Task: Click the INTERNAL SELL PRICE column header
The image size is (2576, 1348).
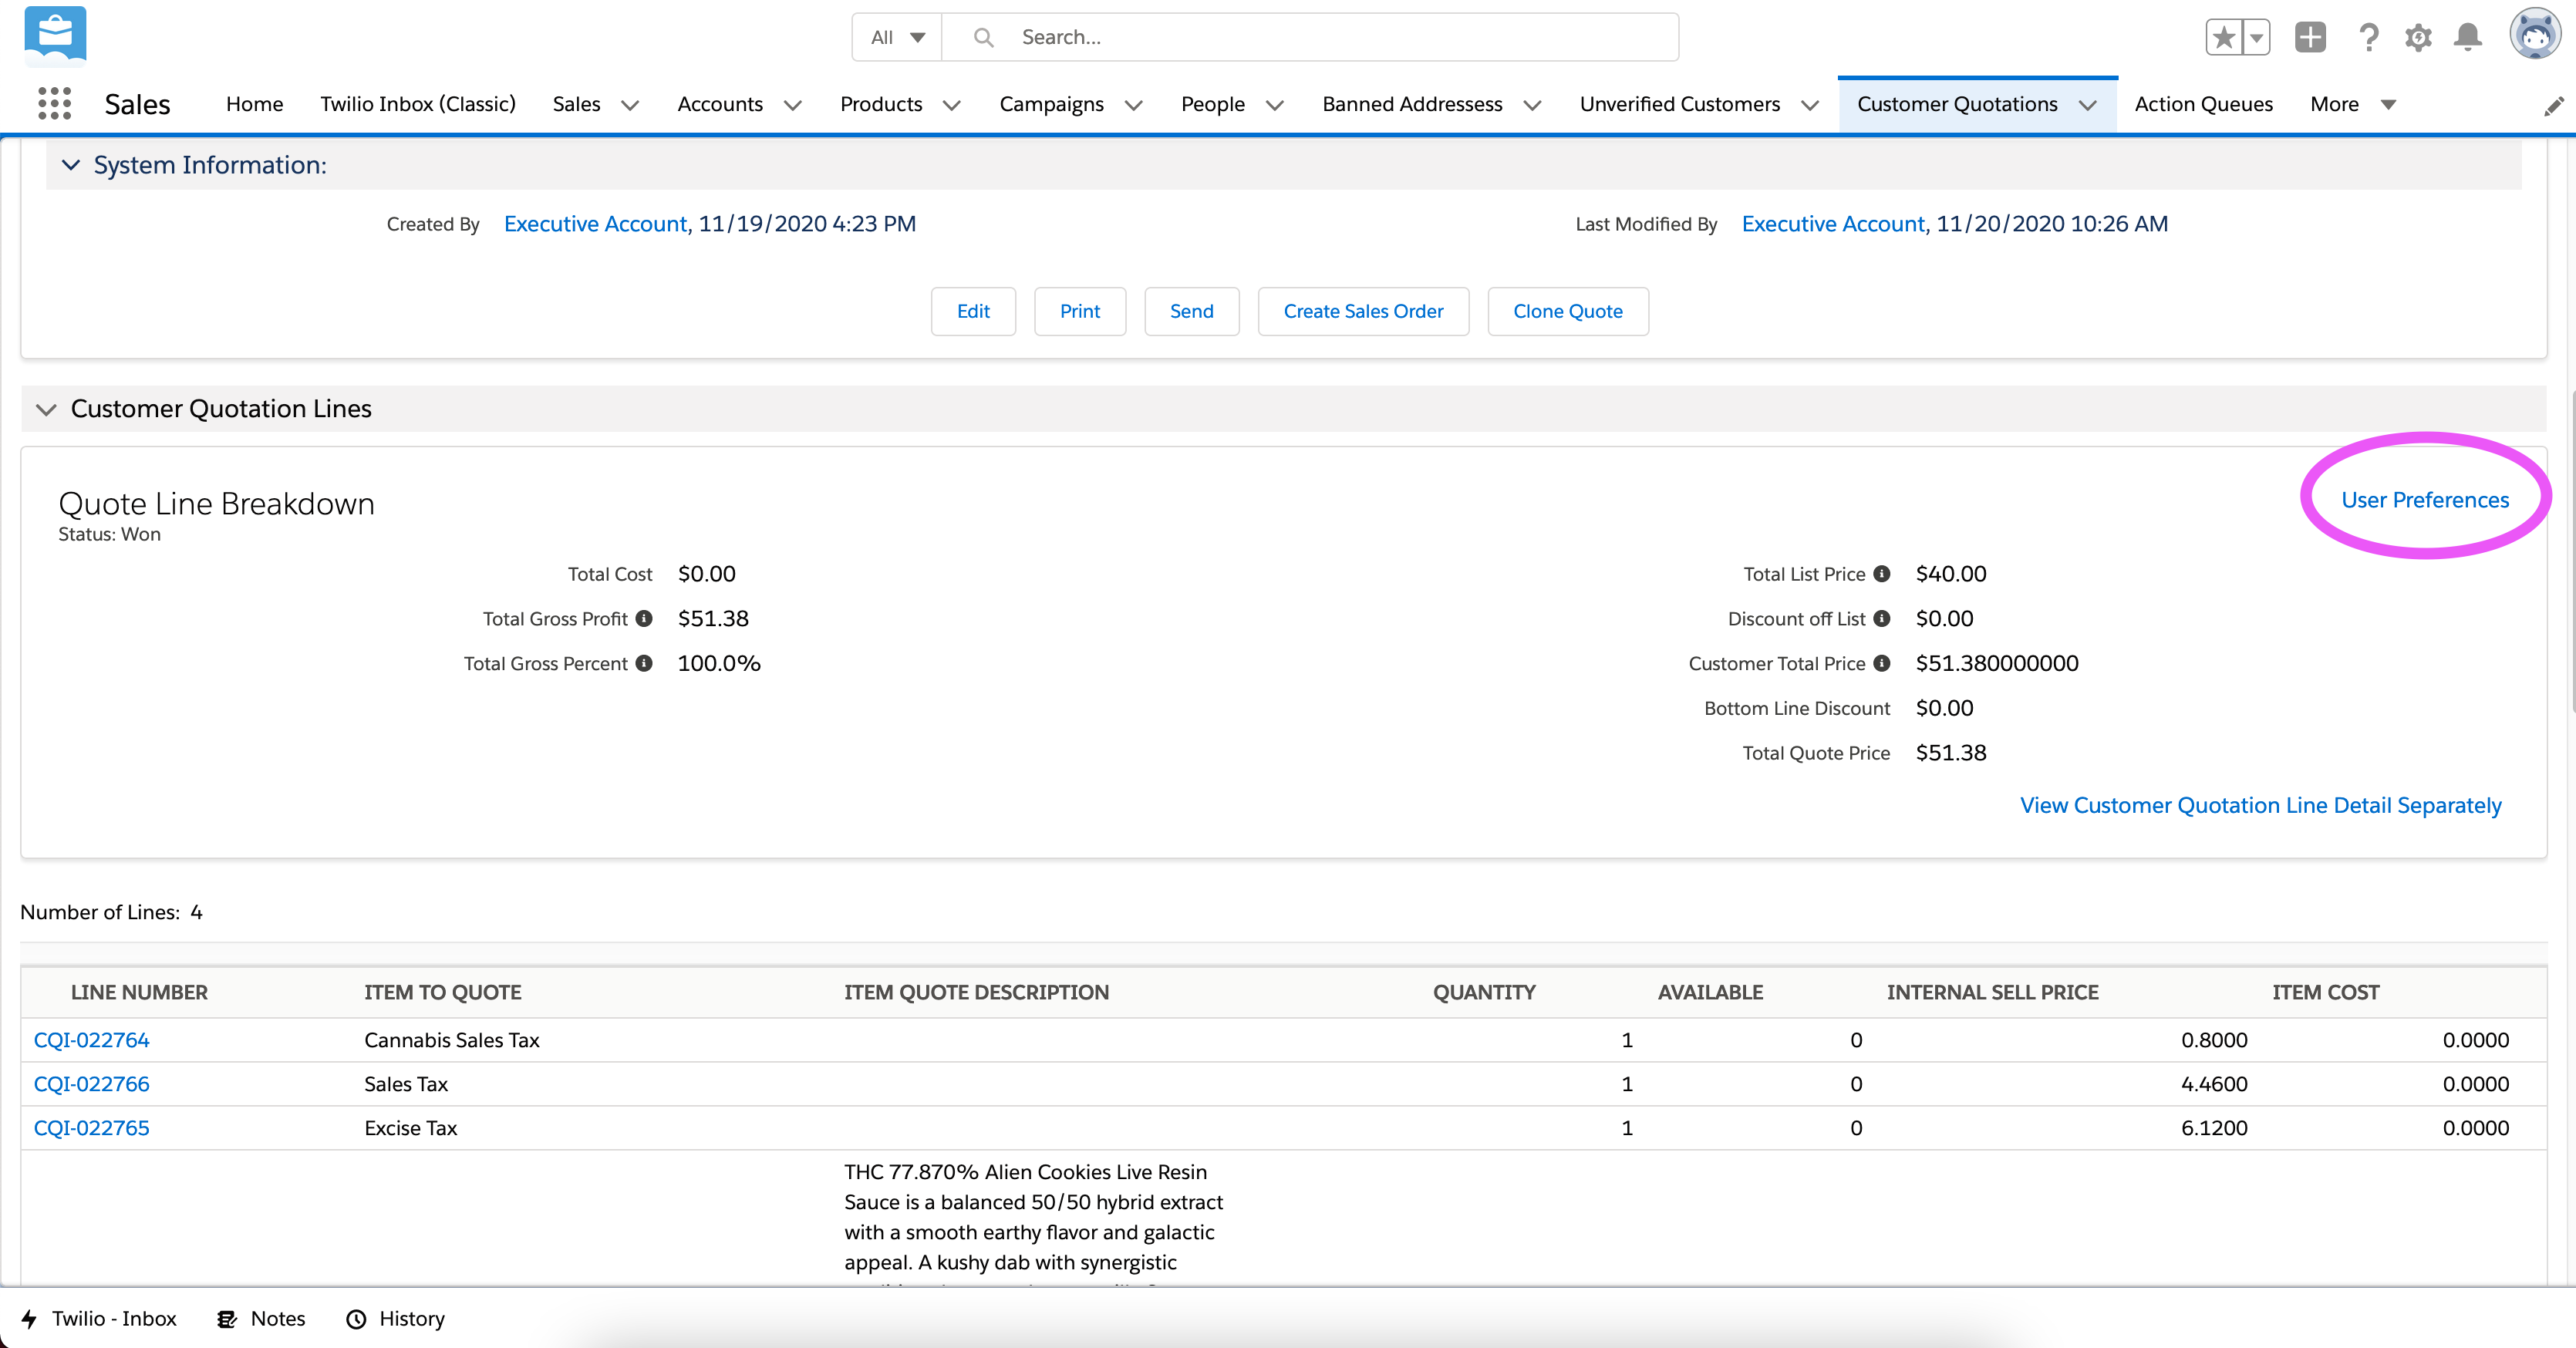Action: pyautogui.click(x=1992, y=992)
